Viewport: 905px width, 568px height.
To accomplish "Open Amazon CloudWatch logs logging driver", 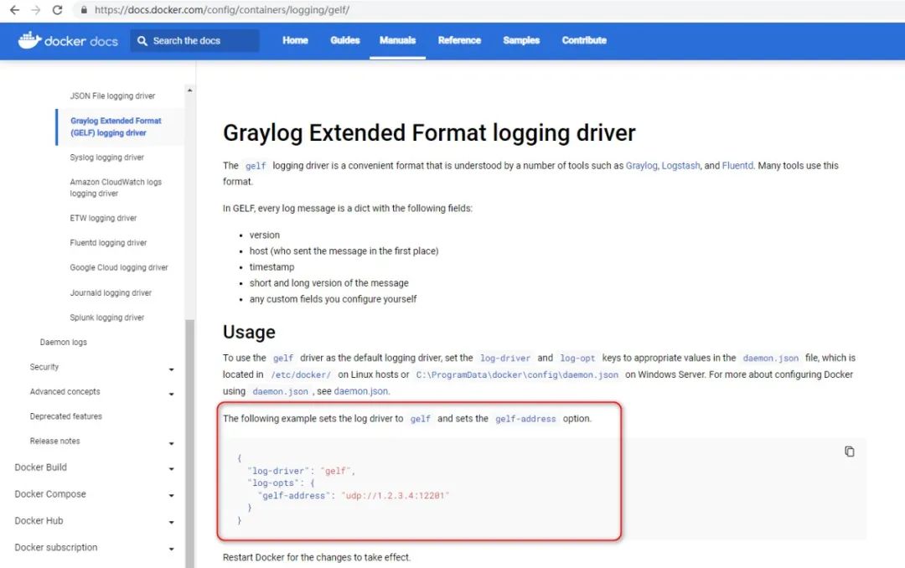I will coord(116,188).
